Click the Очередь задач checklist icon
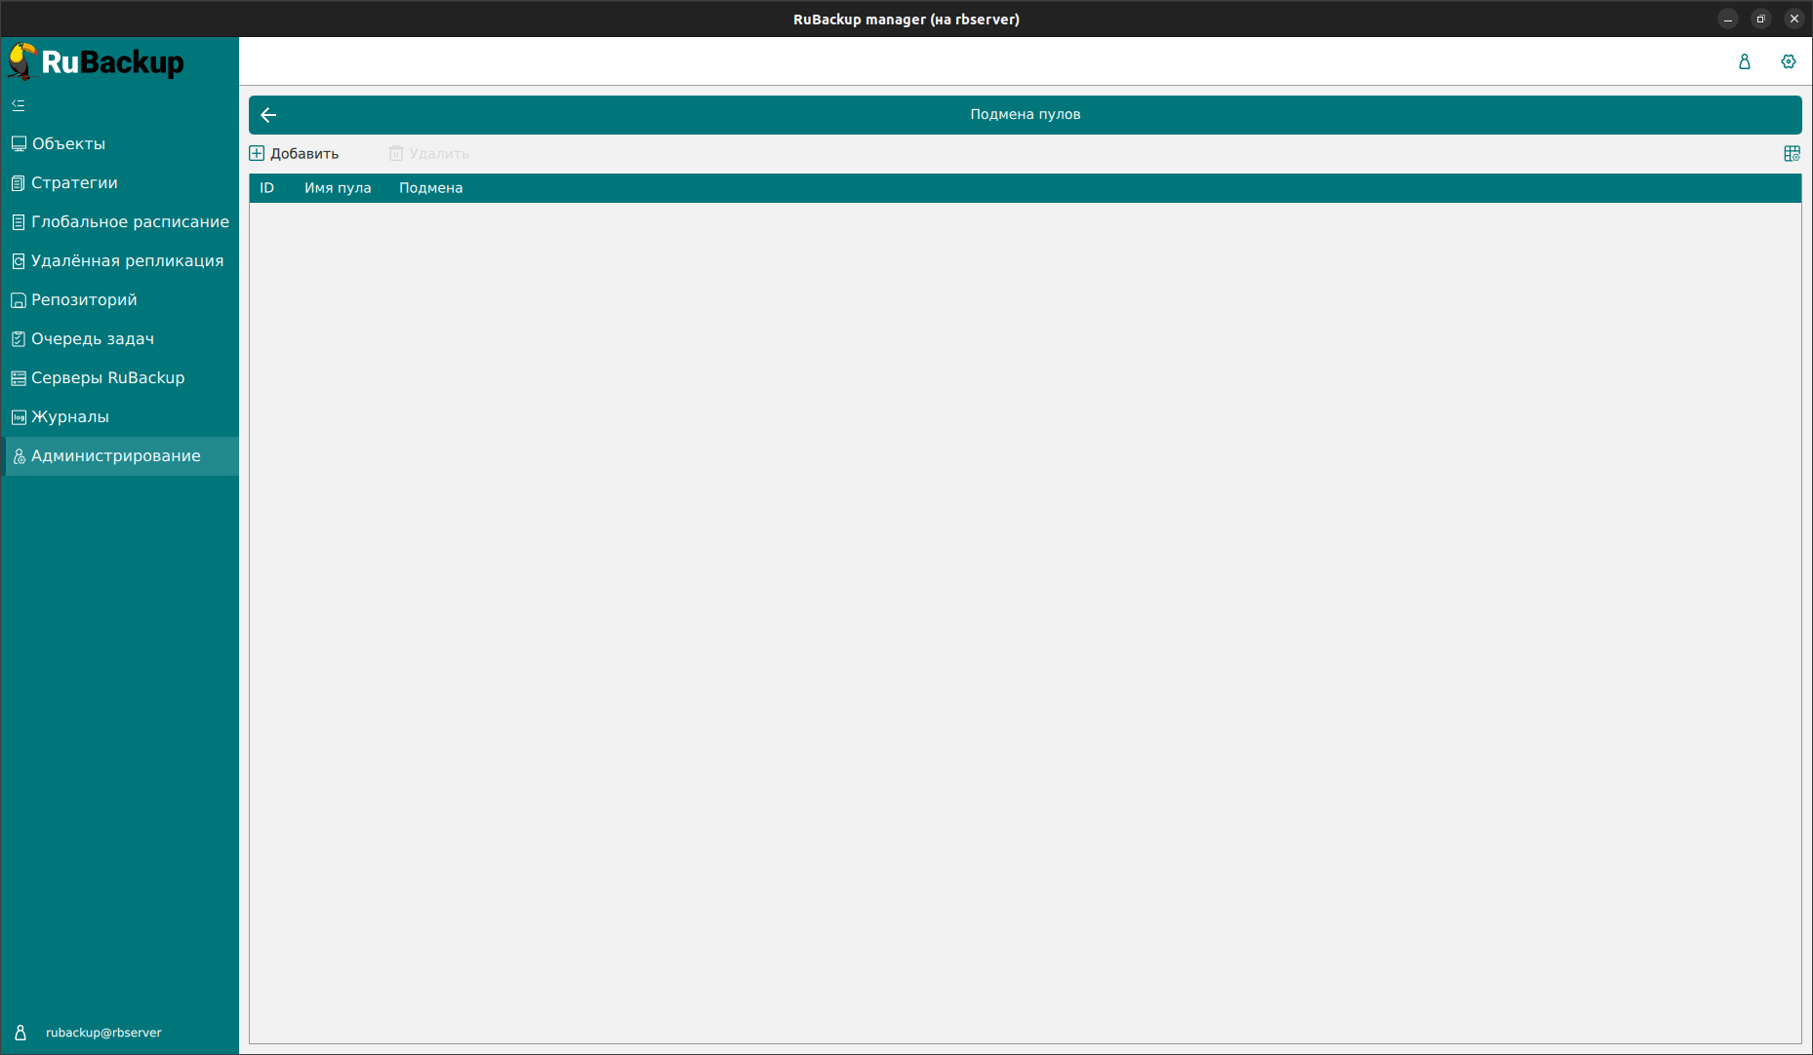 tap(19, 339)
